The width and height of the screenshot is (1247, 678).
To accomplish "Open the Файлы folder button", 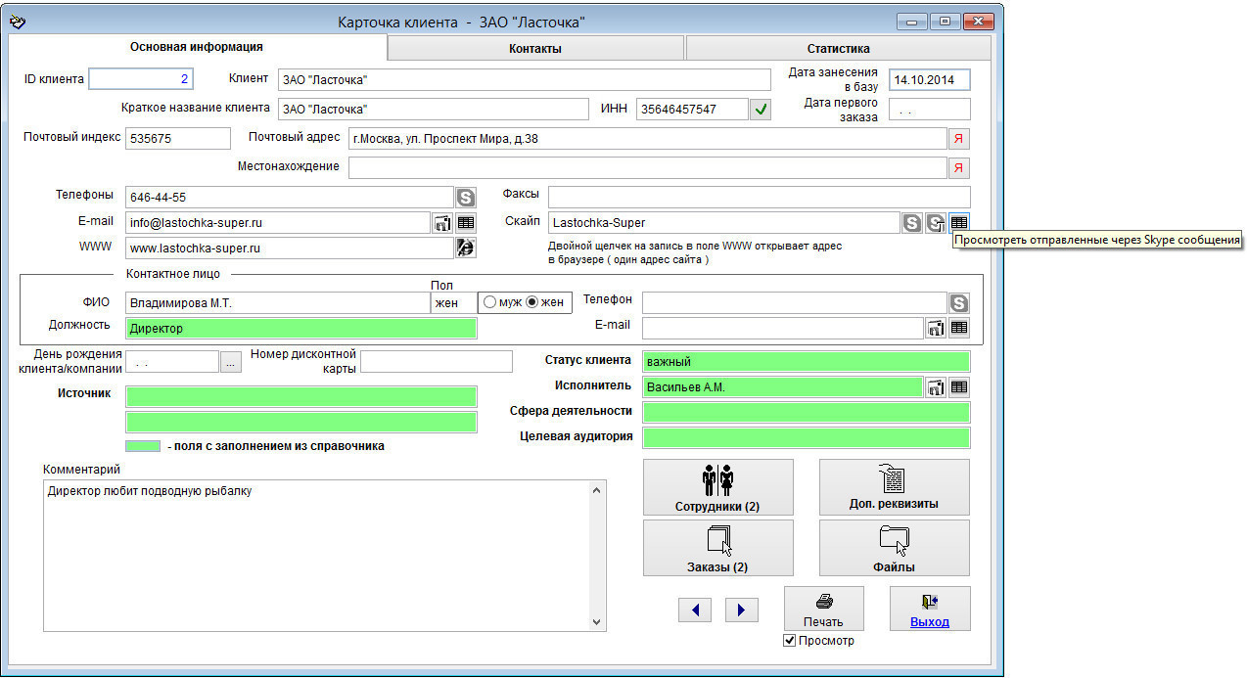I will tap(894, 548).
